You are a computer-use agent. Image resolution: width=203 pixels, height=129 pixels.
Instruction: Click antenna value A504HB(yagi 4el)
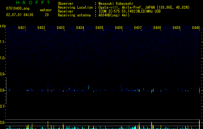(x=114, y=15)
